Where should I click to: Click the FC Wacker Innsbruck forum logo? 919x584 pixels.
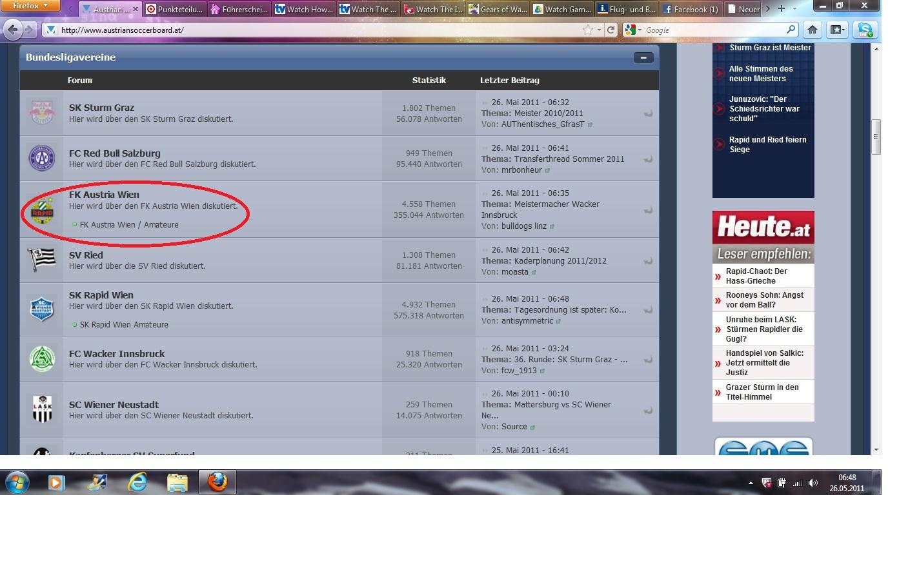42,358
